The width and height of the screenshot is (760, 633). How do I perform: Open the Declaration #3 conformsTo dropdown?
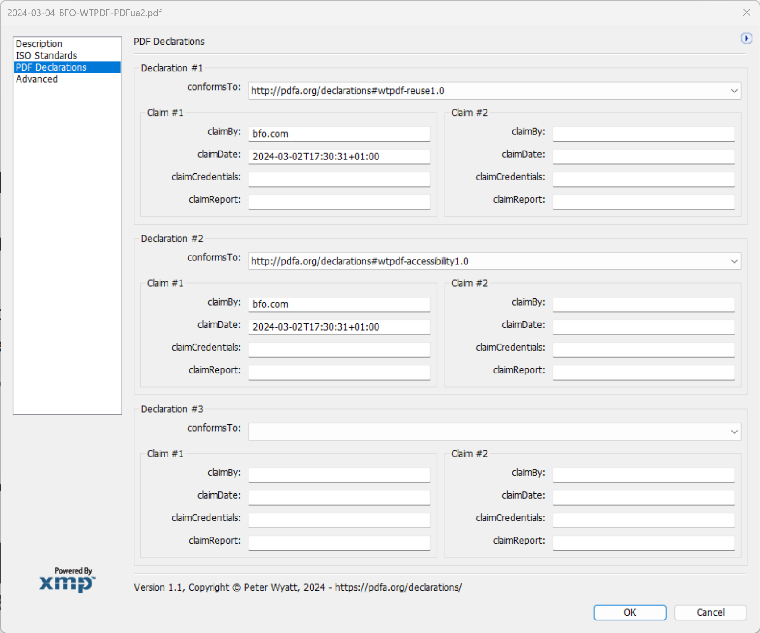point(735,432)
